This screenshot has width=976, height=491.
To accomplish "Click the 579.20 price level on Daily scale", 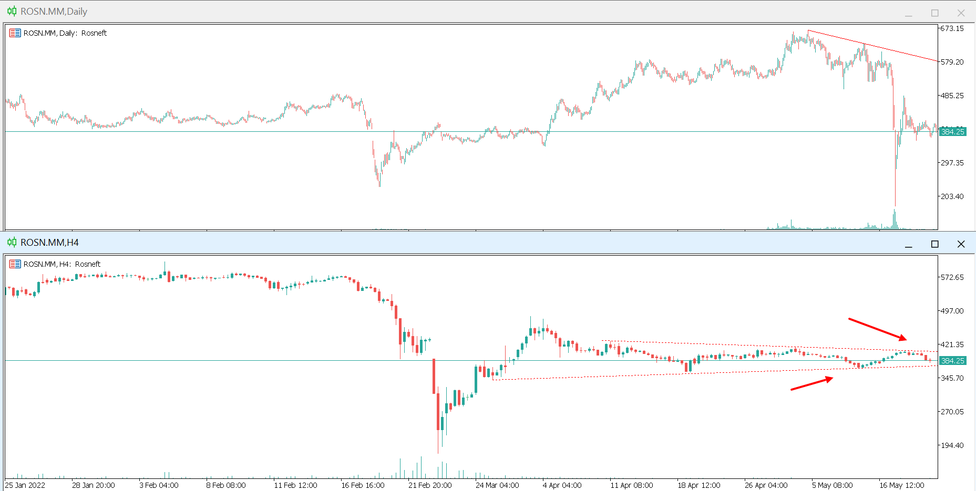I will tap(952, 62).
